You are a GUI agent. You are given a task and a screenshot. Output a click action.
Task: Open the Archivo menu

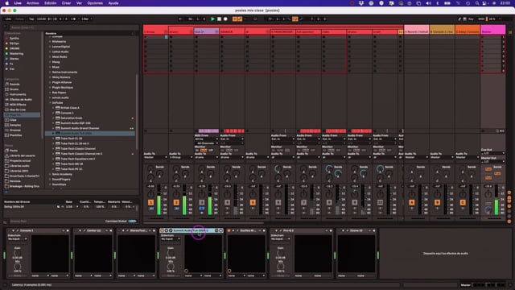(x=33, y=3)
